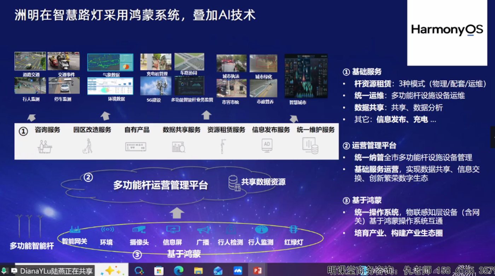Open PowerPoint from the taskbar
This screenshot has height=276, width=495.
(258, 270)
